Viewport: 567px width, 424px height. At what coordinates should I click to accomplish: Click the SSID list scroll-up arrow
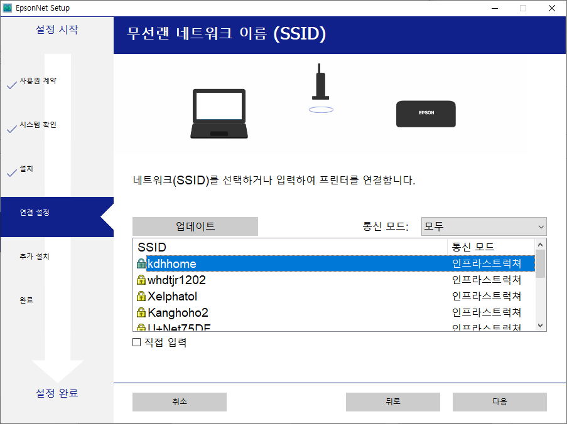click(540, 245)
